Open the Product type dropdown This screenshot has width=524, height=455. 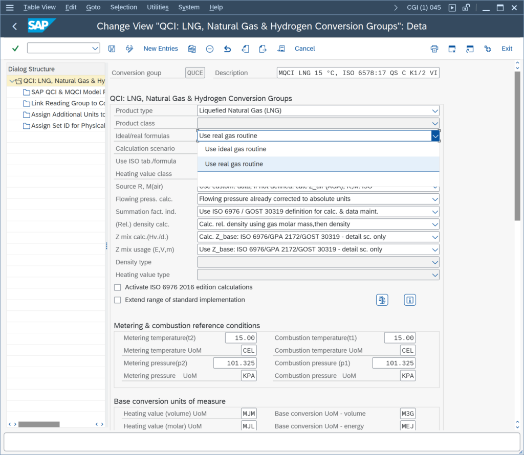[435, 111]
